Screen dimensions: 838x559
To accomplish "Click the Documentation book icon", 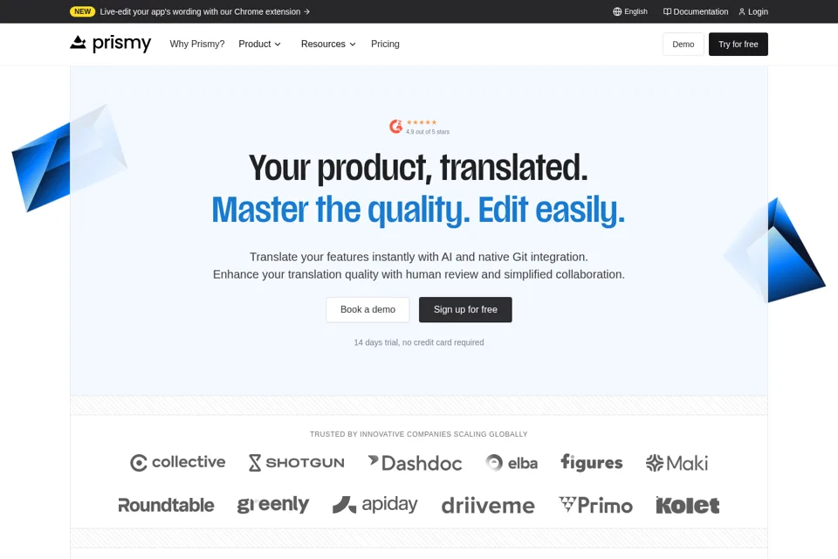I will click(x=667, y=11).
